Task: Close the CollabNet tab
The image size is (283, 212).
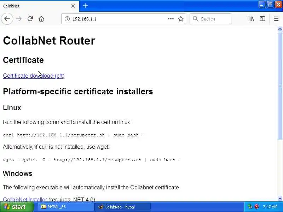Action: coord(73,6)
